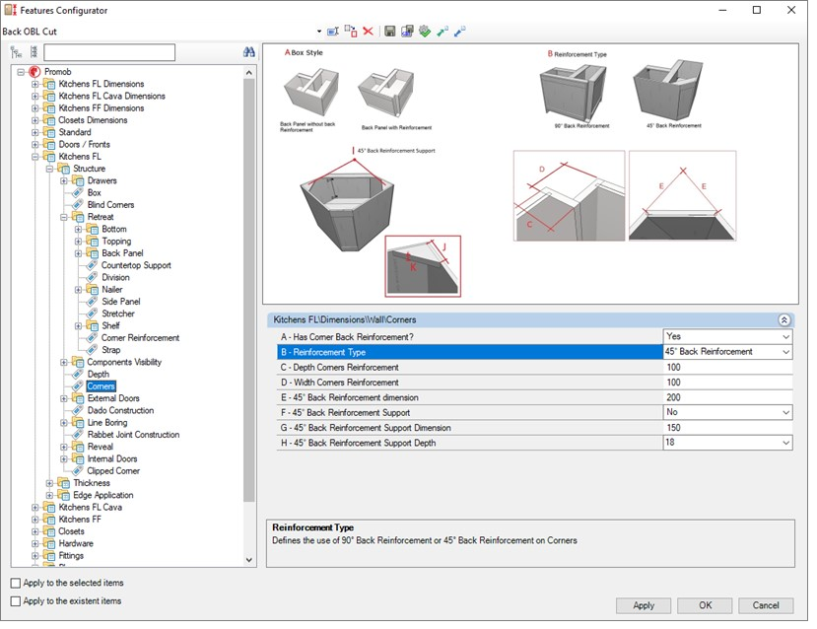Click the floppy disk save icon

[x=390, y=32]
